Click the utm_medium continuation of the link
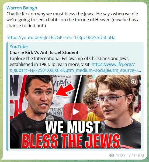 pos(75,70)
